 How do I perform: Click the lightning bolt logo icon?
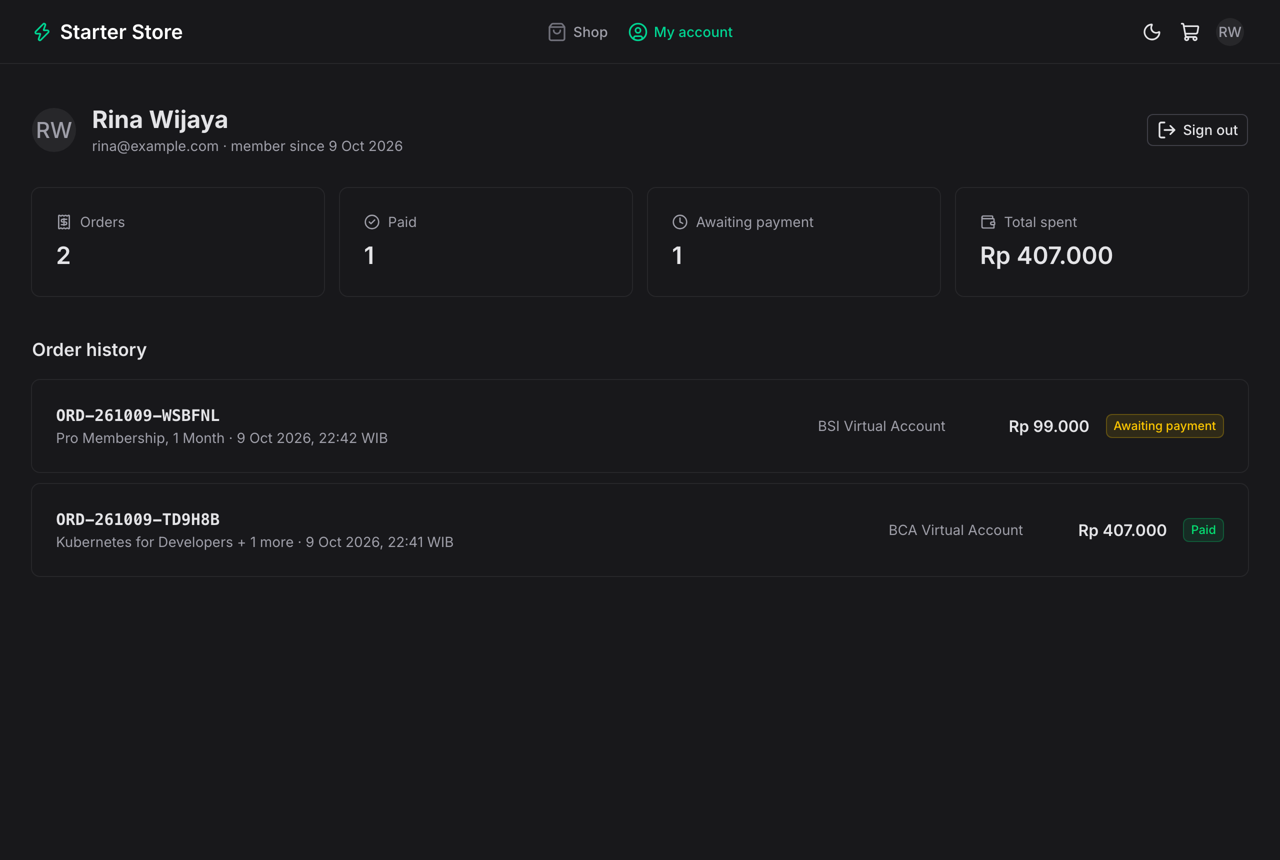click(42, 32)
